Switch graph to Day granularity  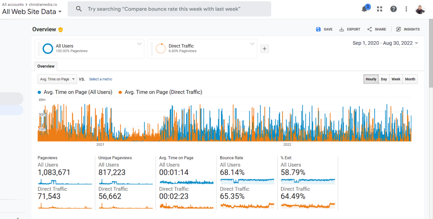(x=384, y=79)
